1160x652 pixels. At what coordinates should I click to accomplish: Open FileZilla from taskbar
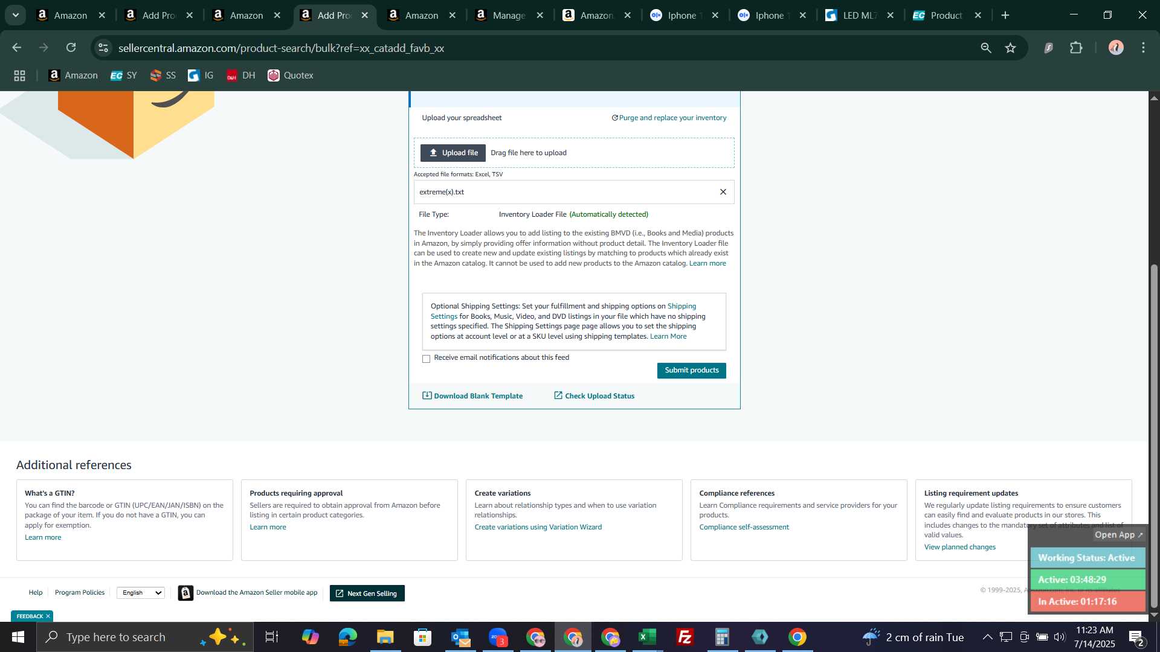point(685,637)
